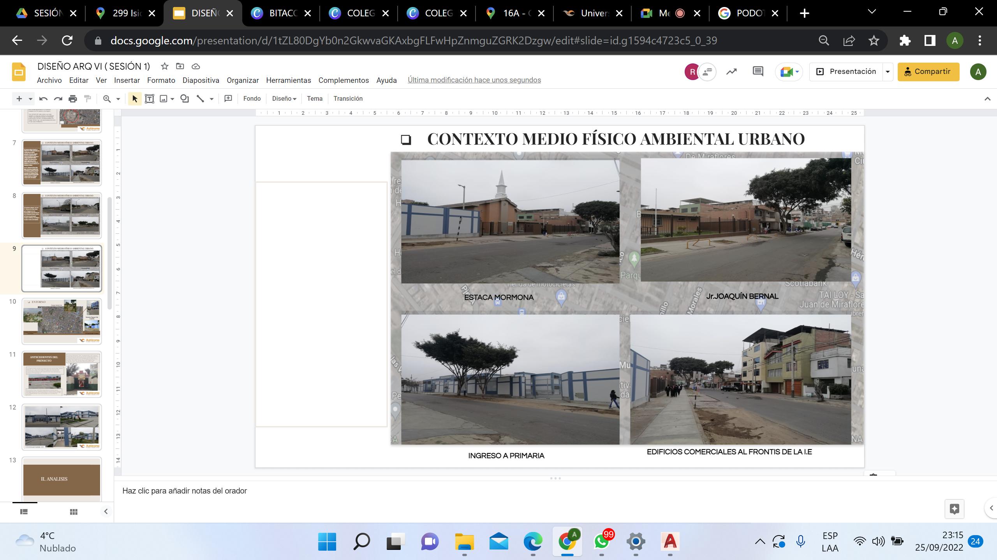The image size is (997, 560).
Task: Select slide 10 ENTORNO thumbnail
Action: tap(62, 321)
